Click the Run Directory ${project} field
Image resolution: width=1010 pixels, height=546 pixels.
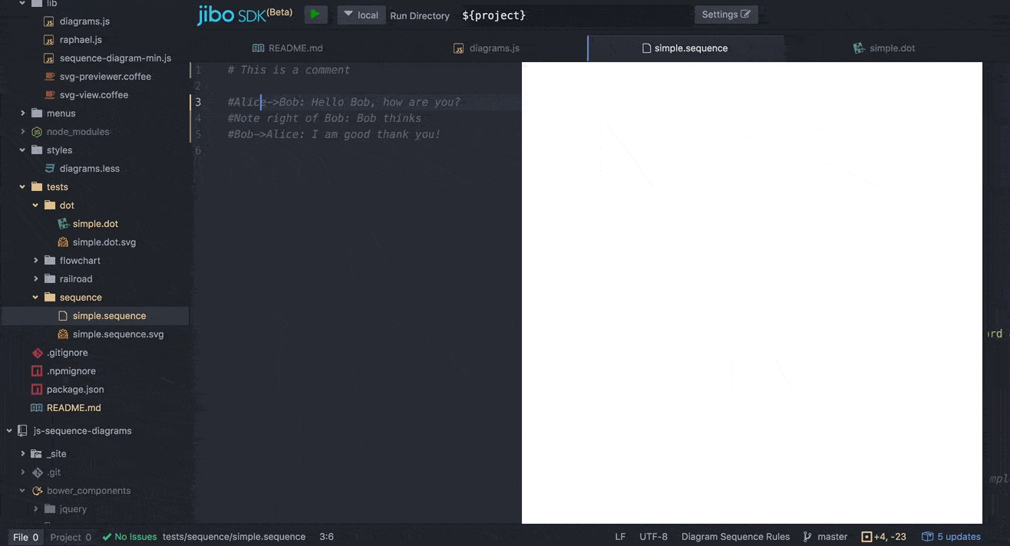[x=576, y=15]
